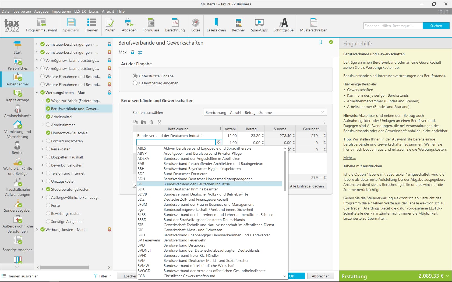The width and height of the screenshot is (452, 282).
Task: Open Programmauswahl in the toolbar
Action: (41, 25)
